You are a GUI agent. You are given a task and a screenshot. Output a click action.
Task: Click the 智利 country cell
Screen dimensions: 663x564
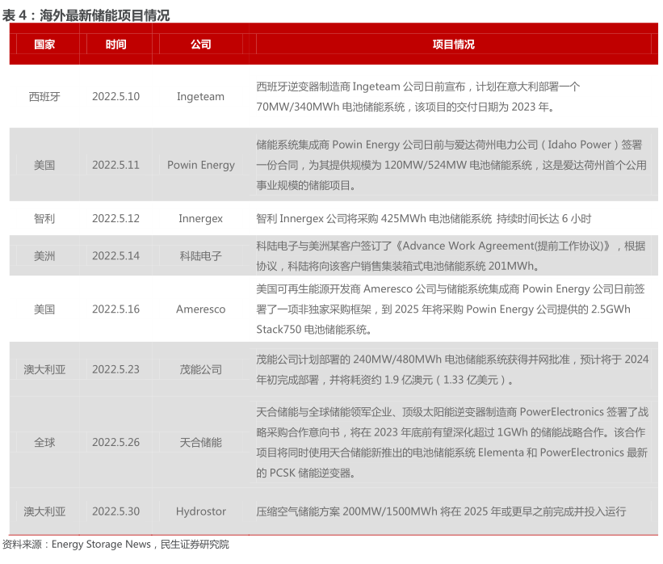(x=44, y=218)
